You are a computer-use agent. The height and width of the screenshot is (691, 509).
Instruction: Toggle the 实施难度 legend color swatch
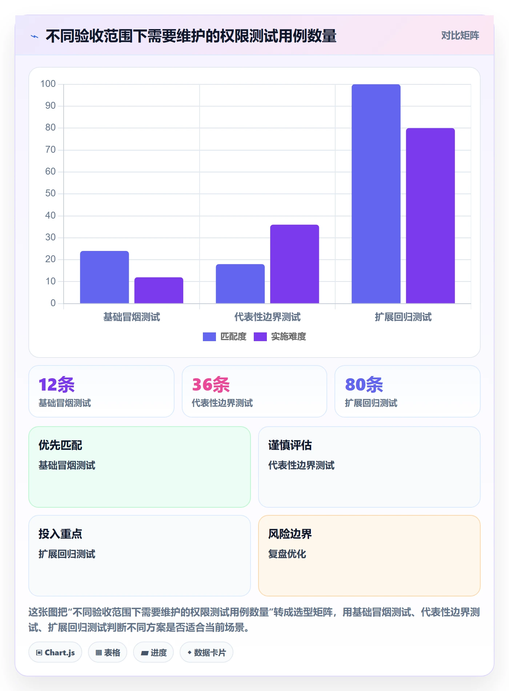click(x=260, y=337)
